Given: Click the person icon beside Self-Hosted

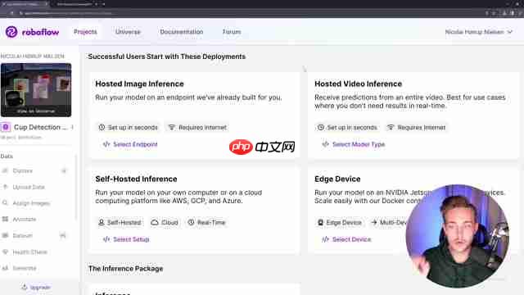Looking at the screenshot, I should pos(102,222).
